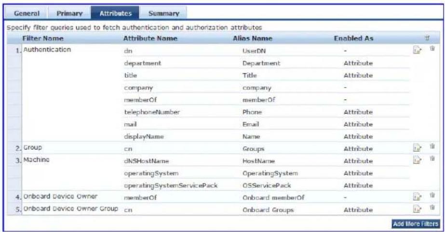This screenshot has width=445, height=232.
Task: Delete the Group filter trash icon
Action: tap(432, 146)
